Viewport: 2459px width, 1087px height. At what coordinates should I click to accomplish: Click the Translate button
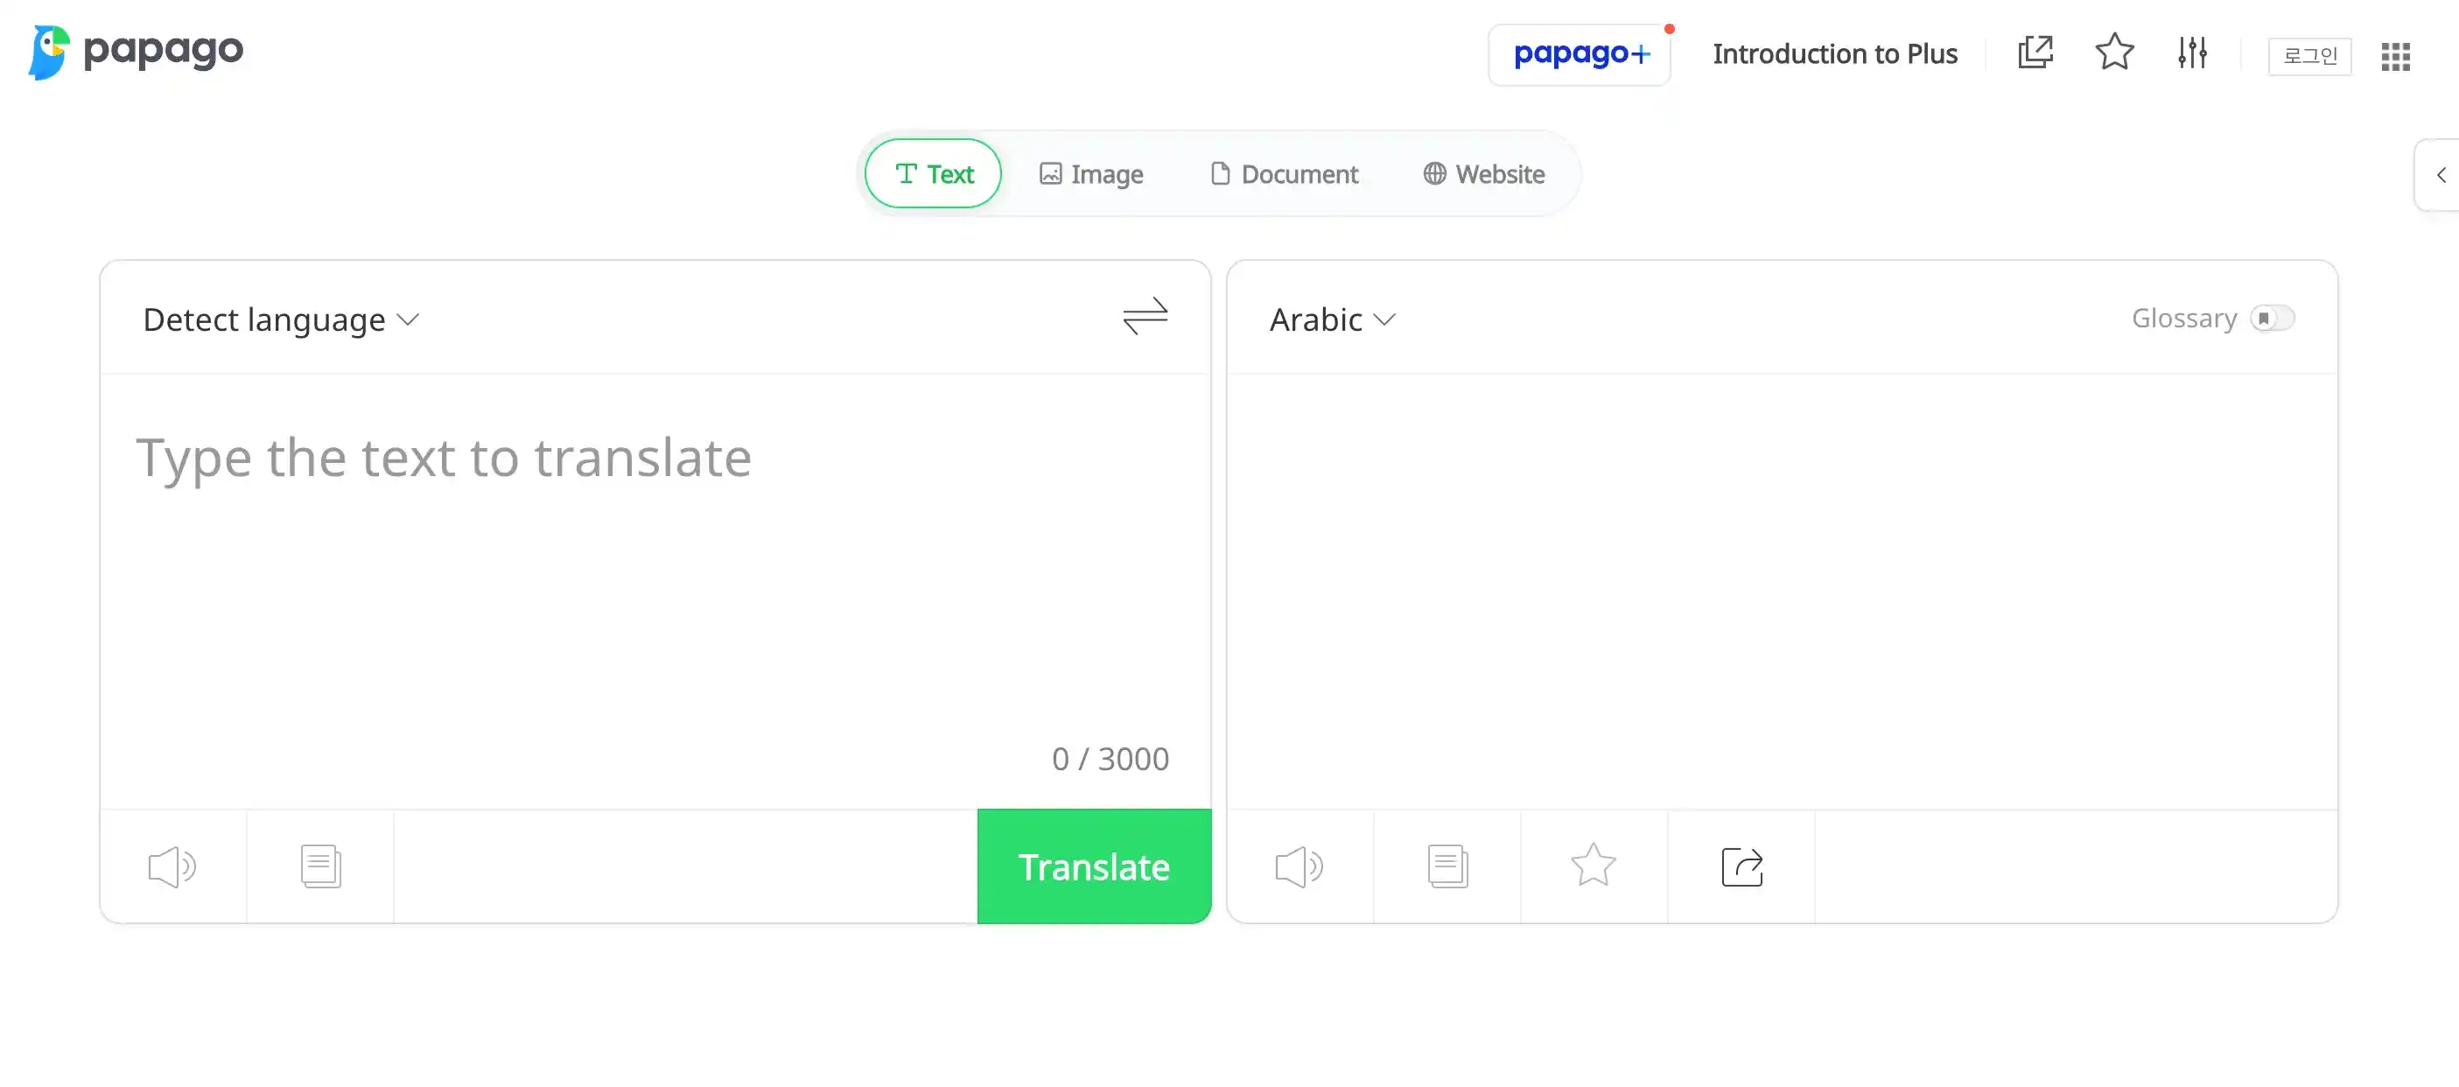pos(1093,866)
